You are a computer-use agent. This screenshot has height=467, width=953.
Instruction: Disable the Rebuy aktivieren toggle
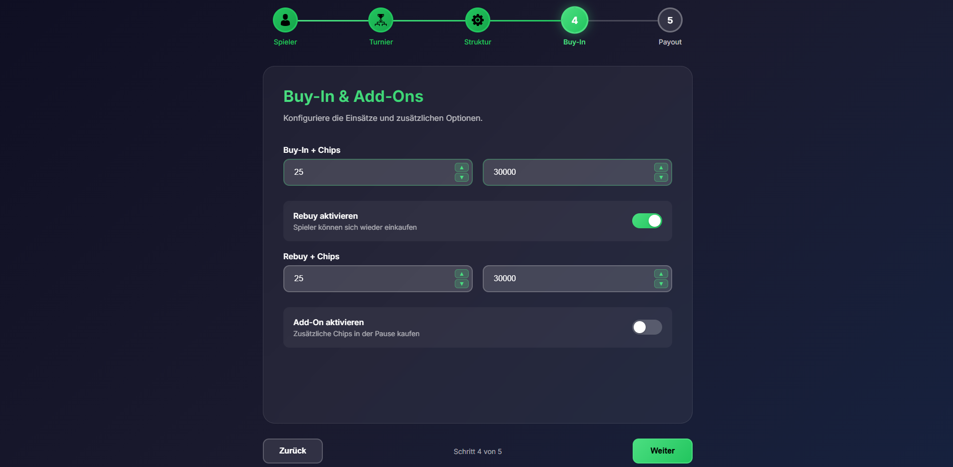(x=647, y=221)
